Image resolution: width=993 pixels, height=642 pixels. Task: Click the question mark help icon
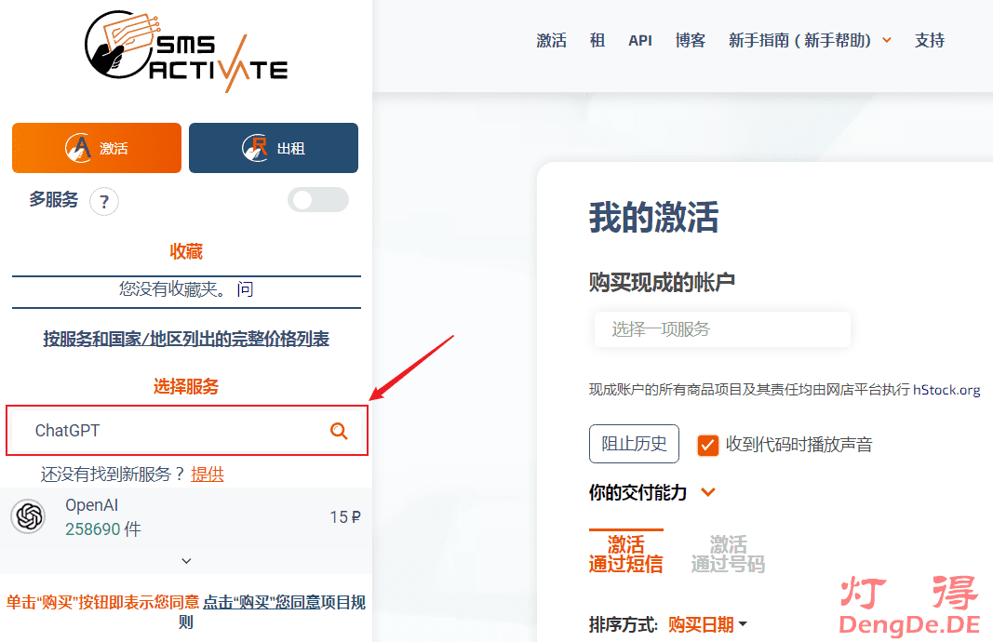tap(104, 201)
